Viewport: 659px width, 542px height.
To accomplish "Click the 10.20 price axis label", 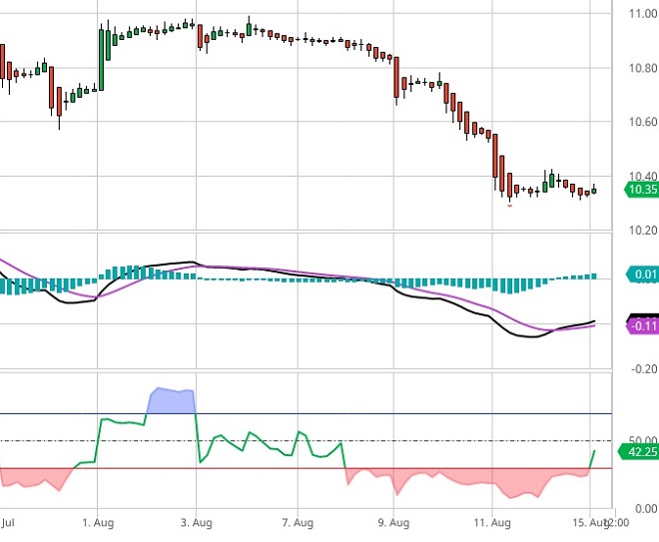I will (643, 231).
